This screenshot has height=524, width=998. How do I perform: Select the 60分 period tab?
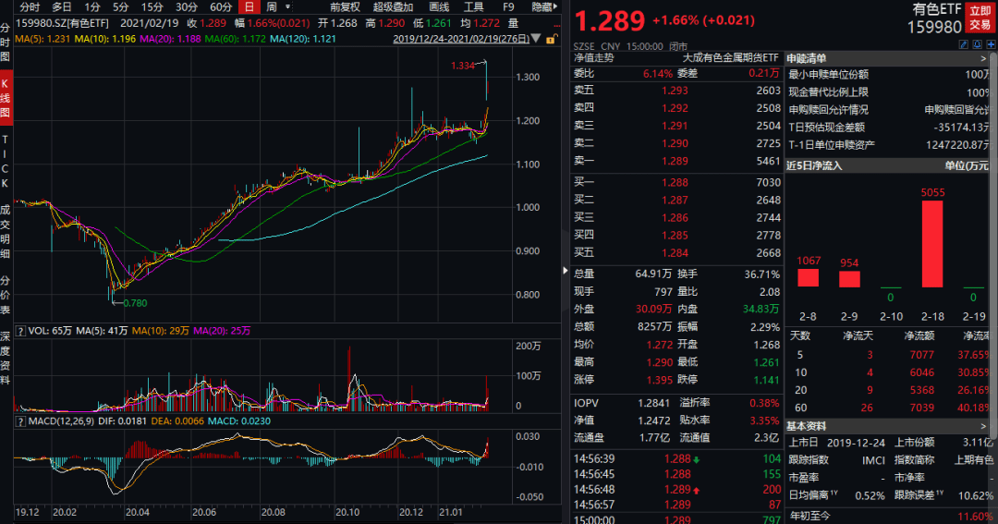[x=221, y=7]
